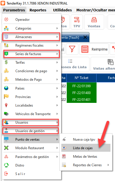Image resolution: width=115 pixels, height=181 pixels.
Task: Expand the Tarifas submenu arrow
Action: coord(57,63)
